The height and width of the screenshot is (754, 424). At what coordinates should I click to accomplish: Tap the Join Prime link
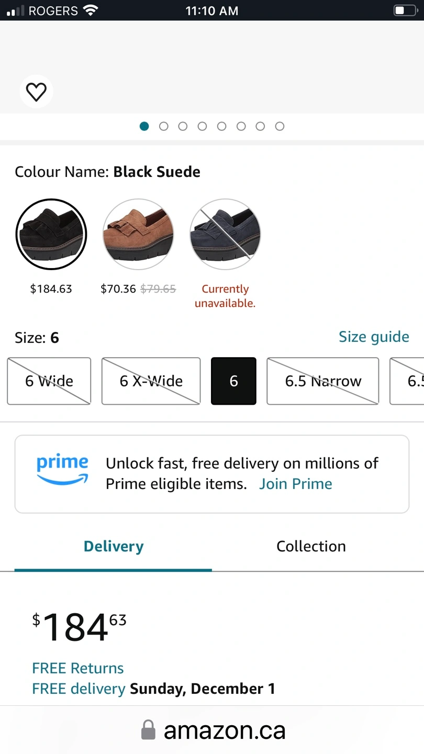[296, 483]
